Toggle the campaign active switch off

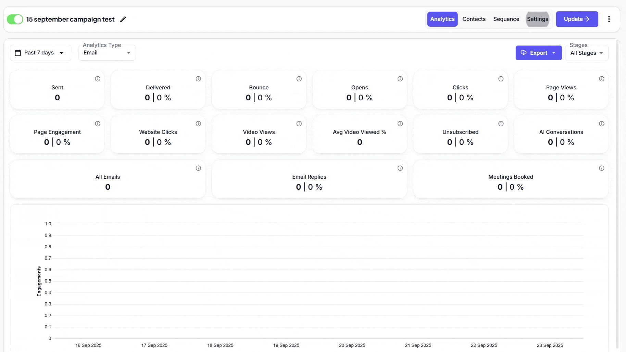[x=15, y=19]
